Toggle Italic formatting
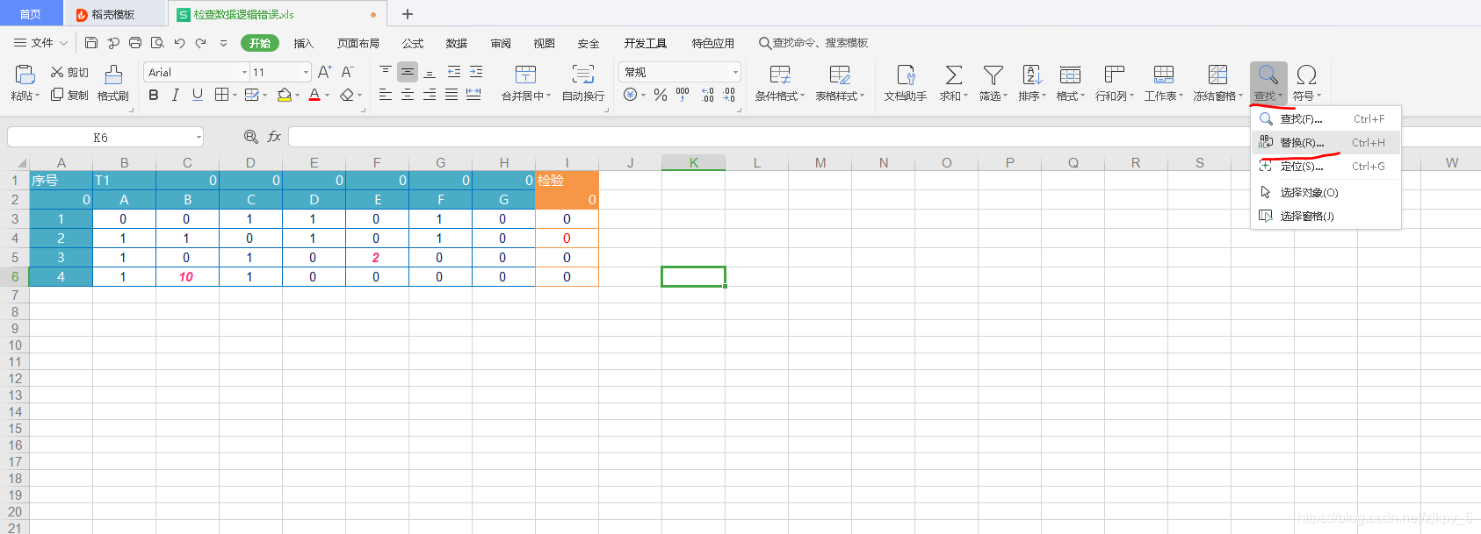The height and width of the screenshot is (534, 1481). coord(176,95)
